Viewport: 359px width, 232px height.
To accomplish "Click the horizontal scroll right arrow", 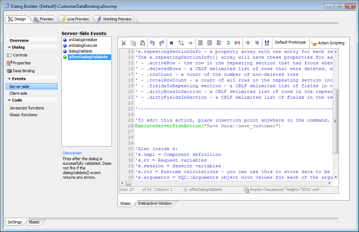I will (x=330, y=183).
